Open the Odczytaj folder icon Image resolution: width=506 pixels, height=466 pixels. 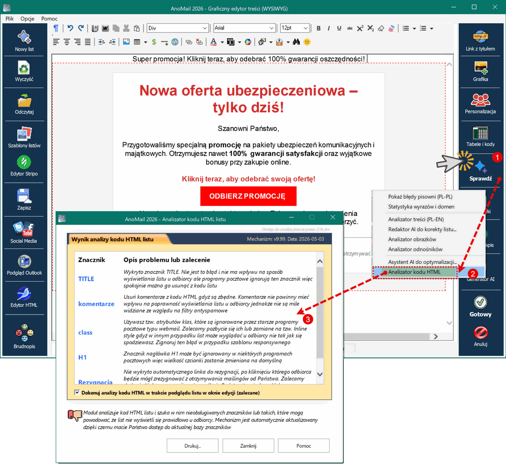(x=24, y=100)
